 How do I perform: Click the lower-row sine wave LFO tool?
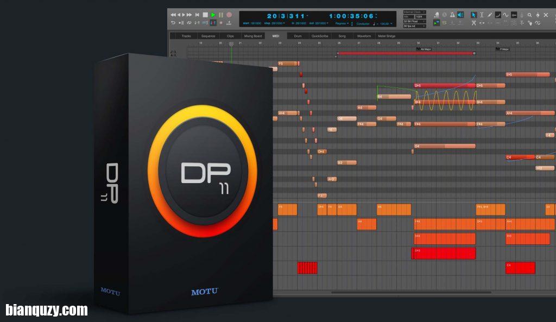point(538,23)
